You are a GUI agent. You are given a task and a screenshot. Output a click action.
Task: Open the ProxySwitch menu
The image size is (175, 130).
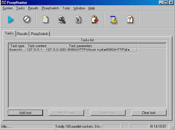click(x=50, y=8)
